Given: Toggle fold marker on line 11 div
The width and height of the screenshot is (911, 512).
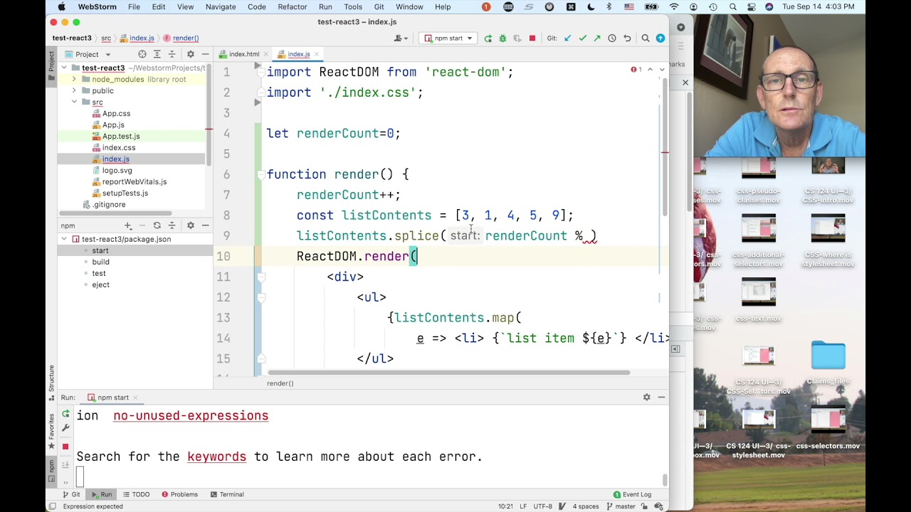Looking at the screenshot, I should [x=261, y=277].
